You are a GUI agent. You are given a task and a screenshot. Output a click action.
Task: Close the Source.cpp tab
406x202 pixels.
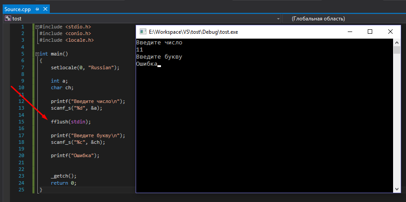tap(45, 9)
